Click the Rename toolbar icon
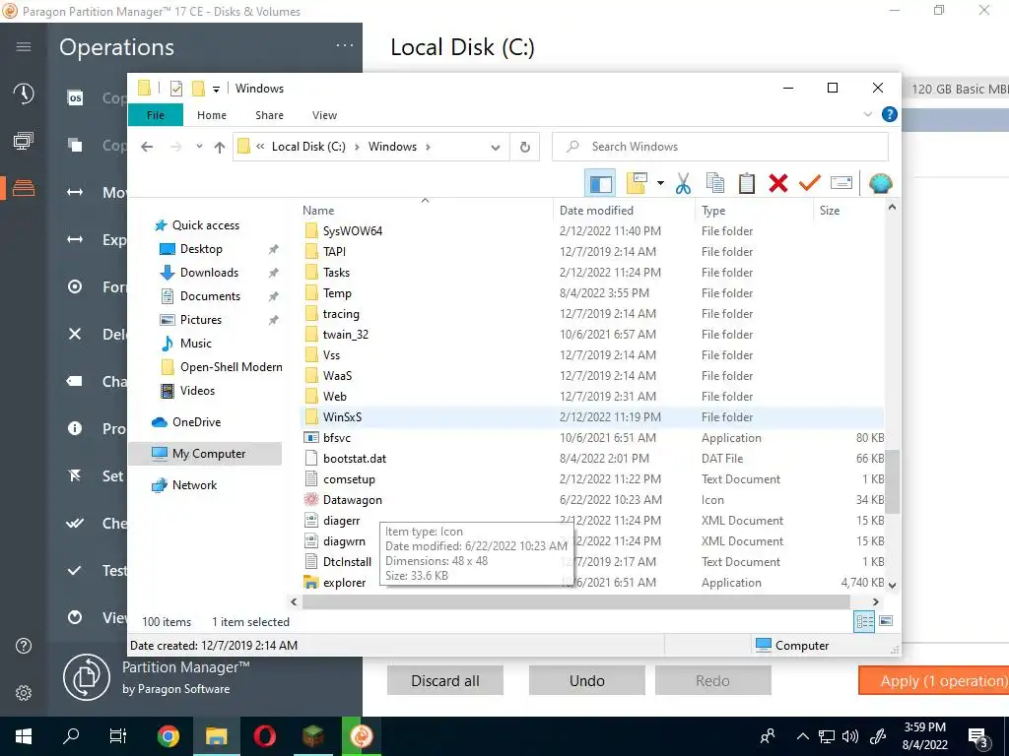The height and width of the screenshot is (756, 1009). point(841,184)
